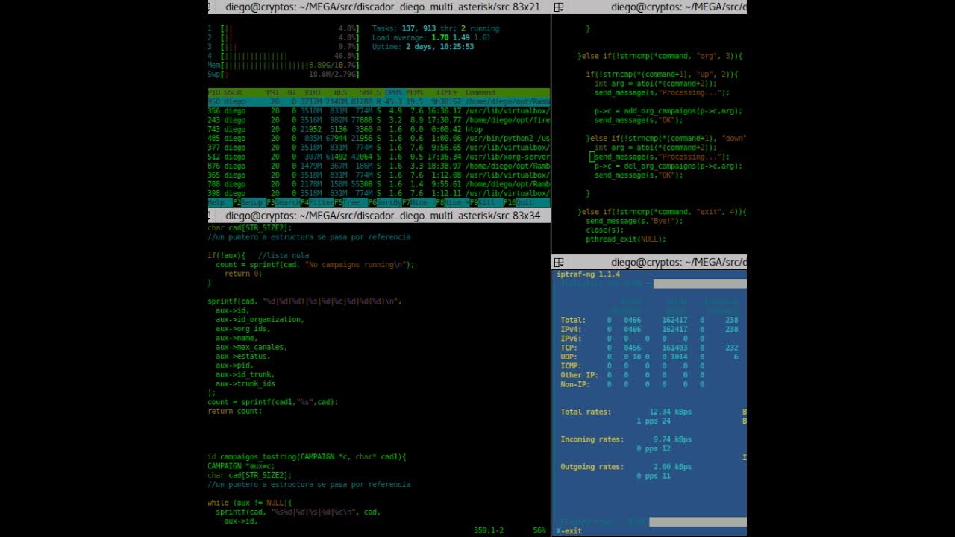The width and height of the screenshot is (955, 537).
Task: Select process row with PID 398
Action: click(x=379, y=193)
